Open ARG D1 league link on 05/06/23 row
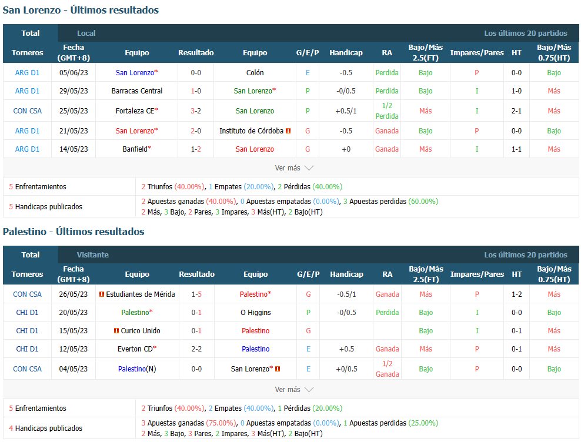 point(27,73)
